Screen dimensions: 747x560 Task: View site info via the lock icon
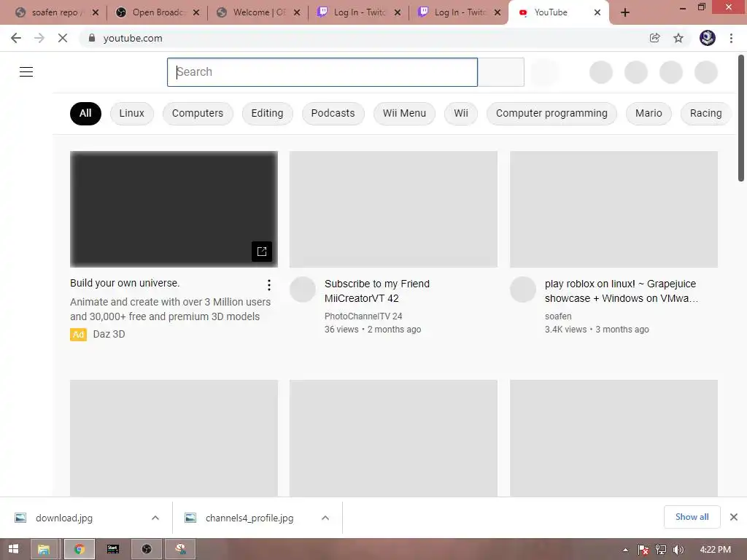(92, 38)
